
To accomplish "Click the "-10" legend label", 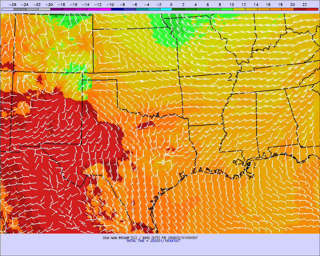I will pyautogui.click(x=110, y=5).
